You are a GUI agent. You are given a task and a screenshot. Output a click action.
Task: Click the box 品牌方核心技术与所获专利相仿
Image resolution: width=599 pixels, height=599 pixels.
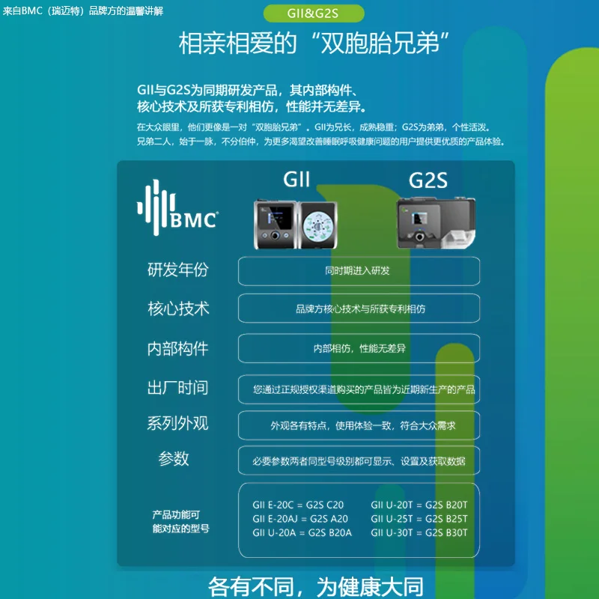(x=359, y=308)
